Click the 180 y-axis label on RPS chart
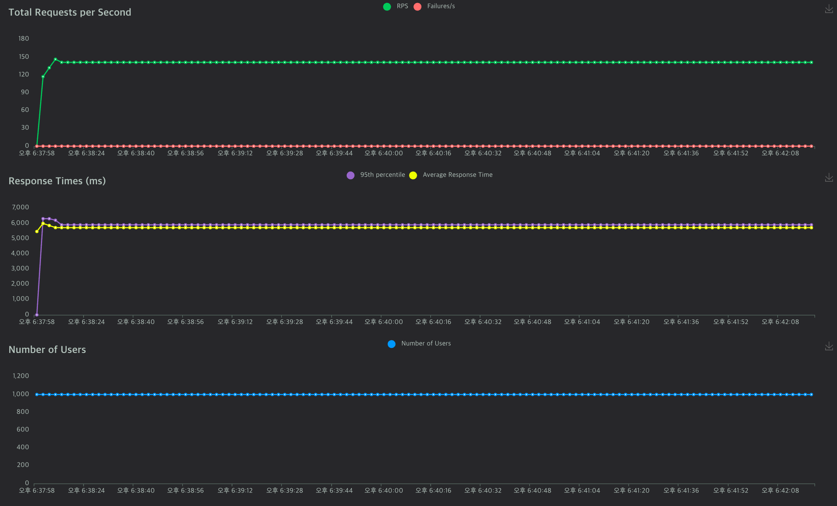Viewport: 837px width, 506px height. (x=24, y=38)
